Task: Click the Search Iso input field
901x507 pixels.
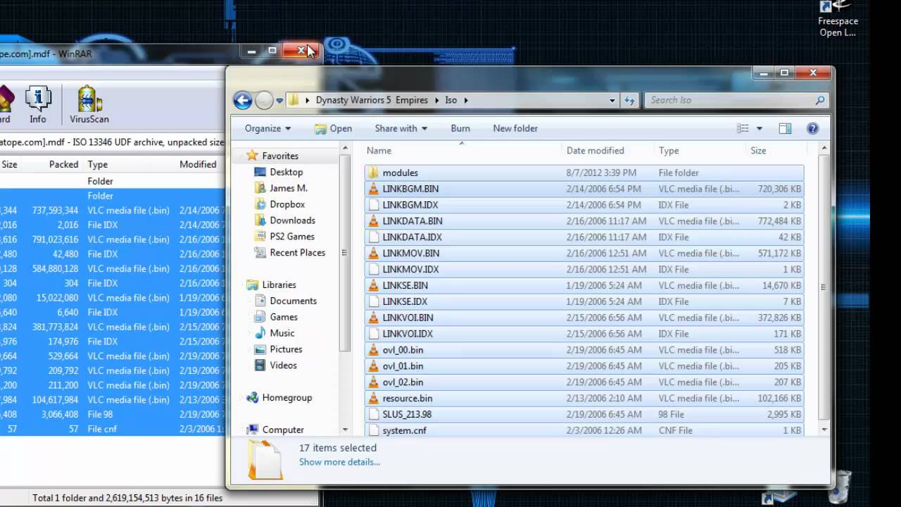Action: click(x=729, y=100)
